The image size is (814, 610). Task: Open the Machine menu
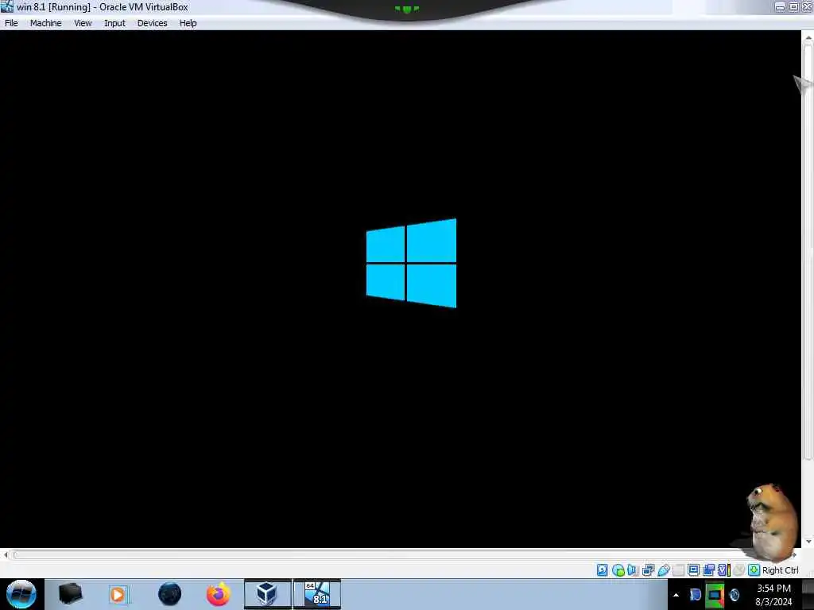pyautogui.click(x=45, y=23)
